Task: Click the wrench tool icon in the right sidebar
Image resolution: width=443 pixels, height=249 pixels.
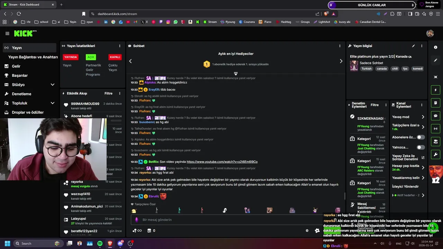Action: [x=435, y=154]
